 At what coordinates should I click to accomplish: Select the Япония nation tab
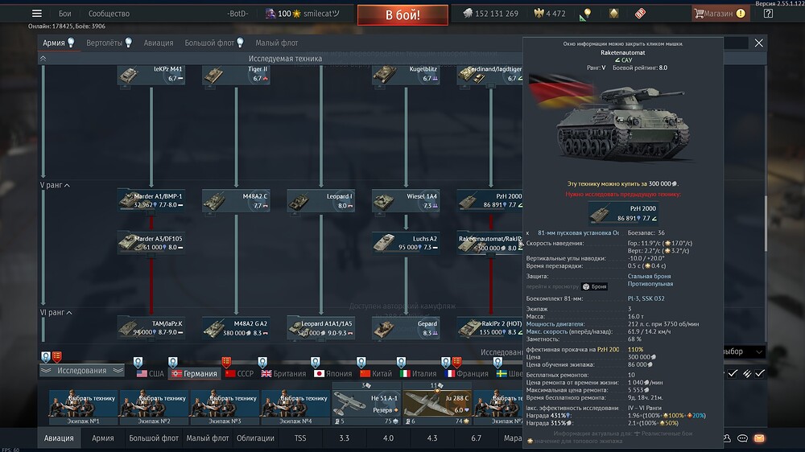click(x=333, y=373)
